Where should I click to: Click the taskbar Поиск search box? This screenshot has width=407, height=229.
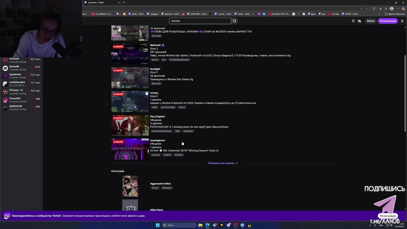point(179,225)
